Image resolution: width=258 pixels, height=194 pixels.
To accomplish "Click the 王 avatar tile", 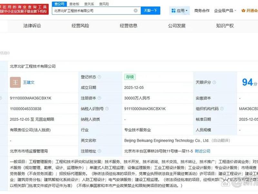I will [15, 82].
